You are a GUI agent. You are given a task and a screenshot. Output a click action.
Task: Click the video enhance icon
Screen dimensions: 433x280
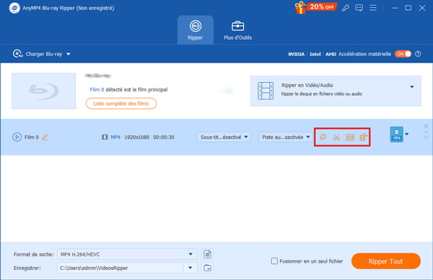click(364, 137)
